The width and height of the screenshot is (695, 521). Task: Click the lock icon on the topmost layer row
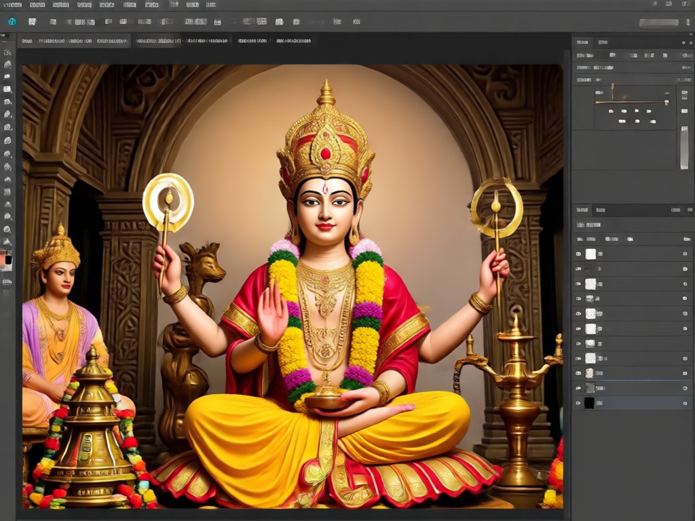pos(685,254)
